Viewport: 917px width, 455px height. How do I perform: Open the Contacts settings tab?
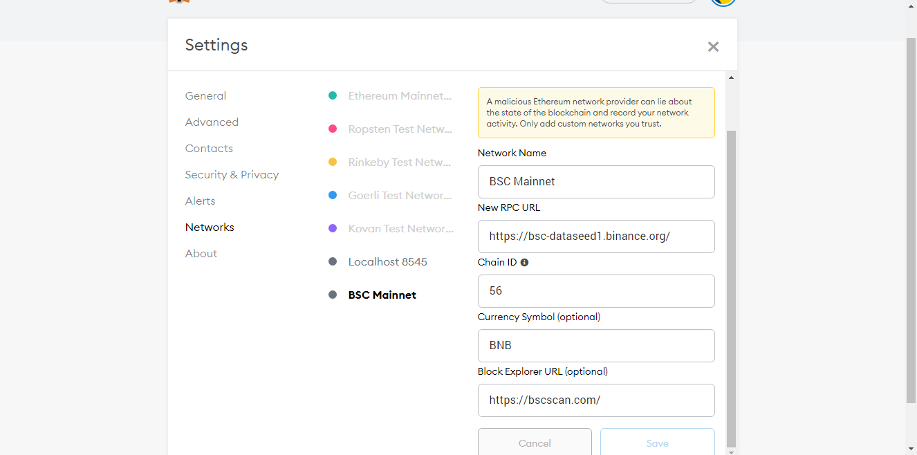tap(209, 149)
